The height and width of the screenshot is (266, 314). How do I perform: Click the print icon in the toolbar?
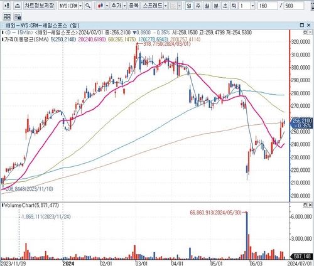[x=18, y=6]
